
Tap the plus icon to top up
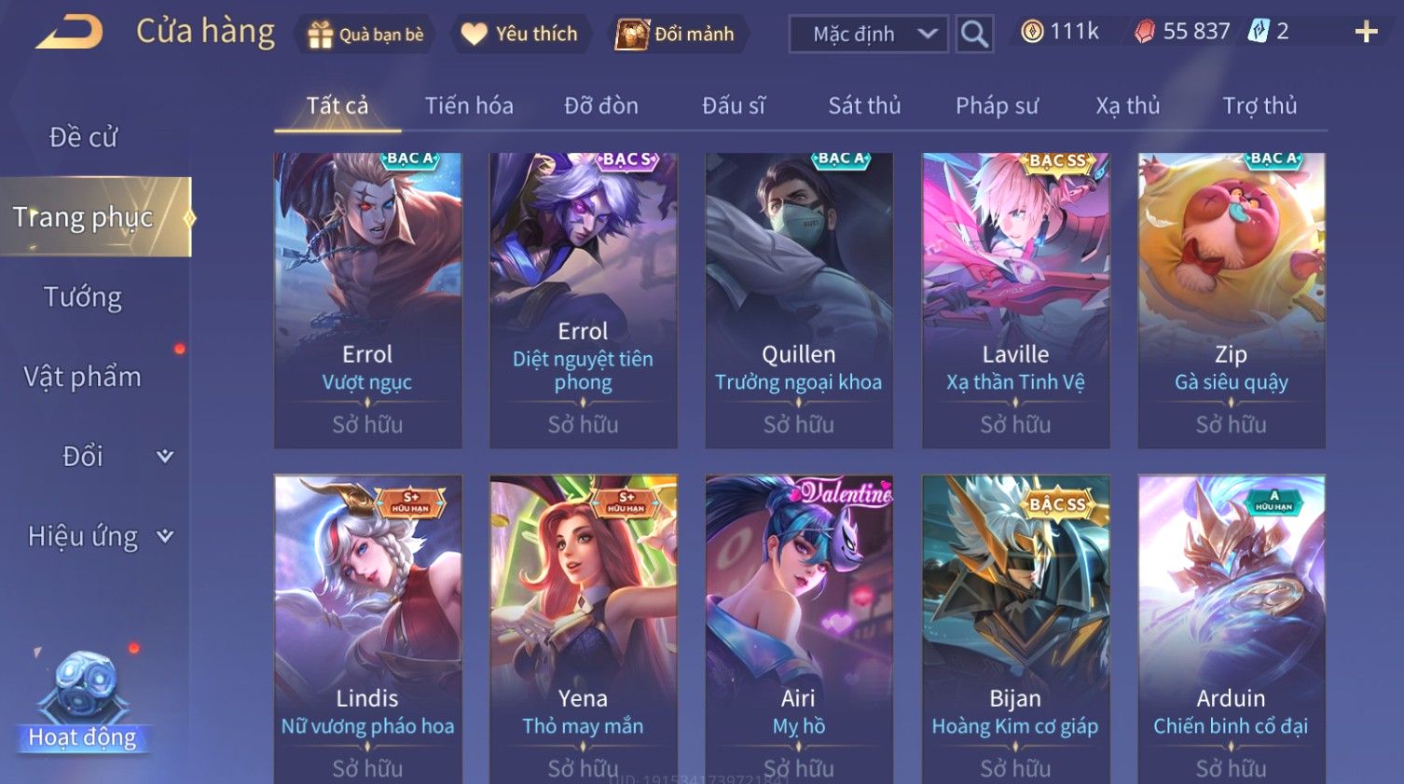click(1366, 32)
